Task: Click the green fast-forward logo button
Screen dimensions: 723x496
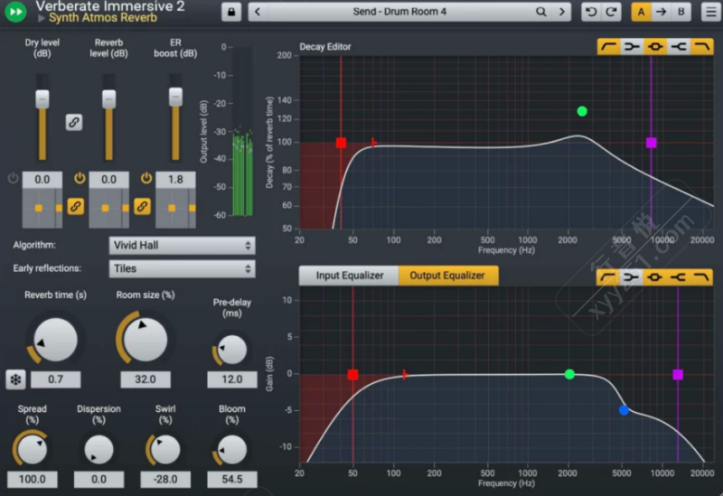Action: 15,11
